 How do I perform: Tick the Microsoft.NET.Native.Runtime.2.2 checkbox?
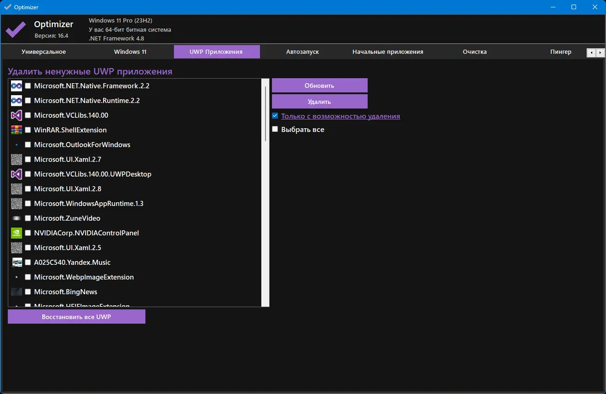point(28,101)
